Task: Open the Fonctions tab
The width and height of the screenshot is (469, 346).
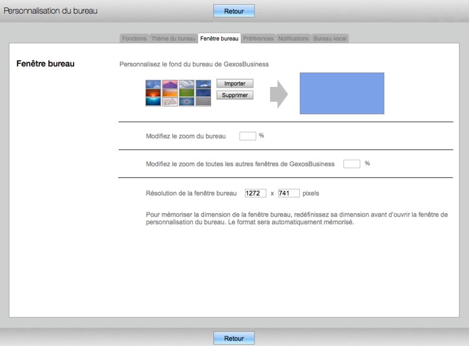Action: tap(134, 39)
